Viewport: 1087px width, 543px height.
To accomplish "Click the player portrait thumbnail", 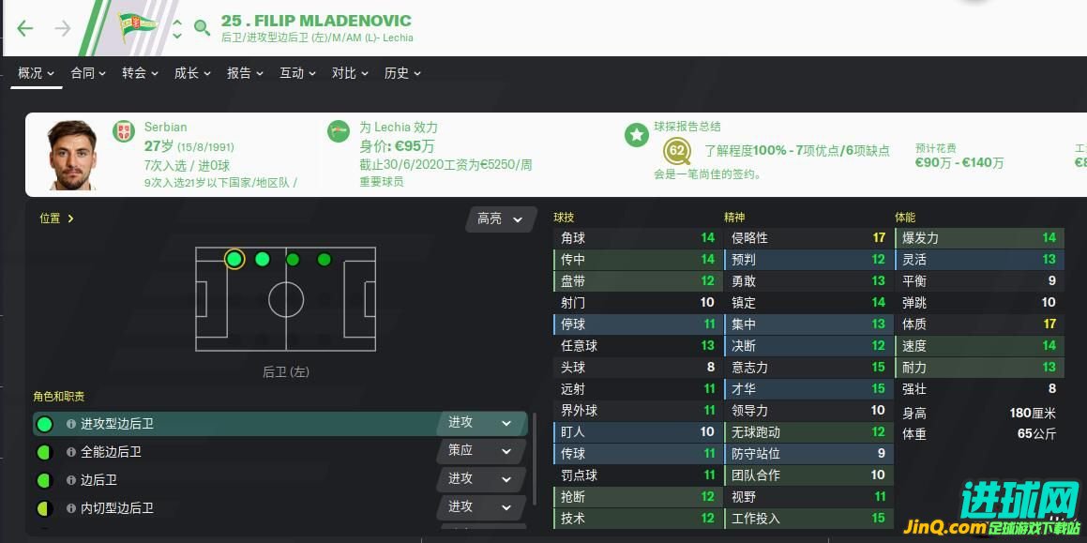I will (72, 155).
